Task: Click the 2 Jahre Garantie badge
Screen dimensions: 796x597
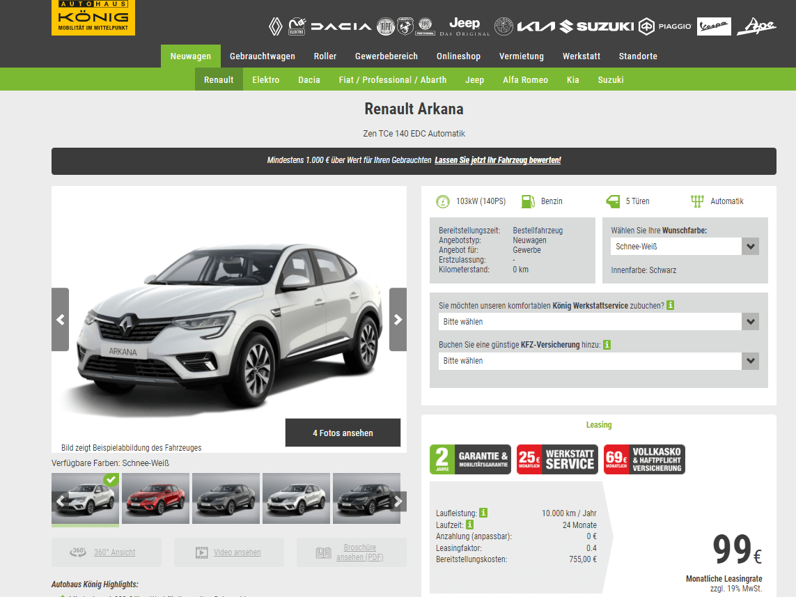Action: pyautogui.click(x=470, y=460)
